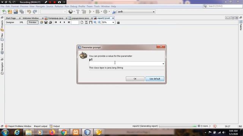Click the zoom in magnifier icon
The height and width of the screenshot is (136, 243).
coord(95,22)
